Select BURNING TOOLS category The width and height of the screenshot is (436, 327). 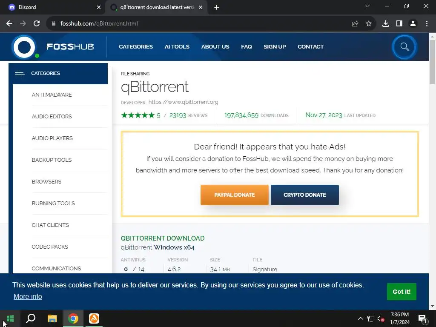53,203
